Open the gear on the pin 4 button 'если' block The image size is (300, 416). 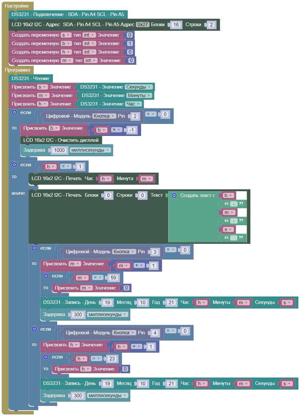click(34, 329)
